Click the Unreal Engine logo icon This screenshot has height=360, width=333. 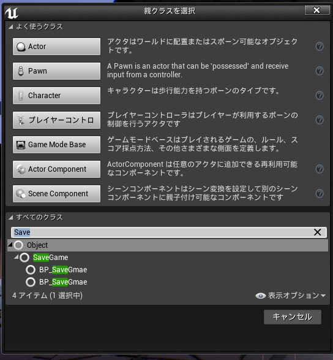[x=12, y=13]
